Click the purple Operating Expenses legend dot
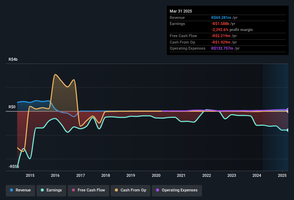Screen dimensions: 294x200 point(158,190)
